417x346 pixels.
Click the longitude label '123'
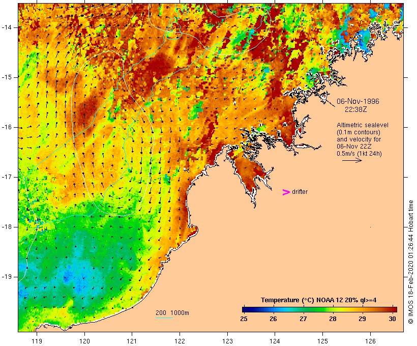click(x=227, y=341)
